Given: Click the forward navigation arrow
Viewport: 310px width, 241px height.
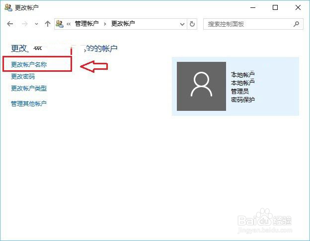Looking at the screenshot, I should click(25, 24).
